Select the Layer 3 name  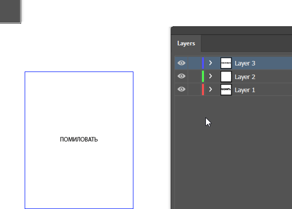(x=245, y=63)
